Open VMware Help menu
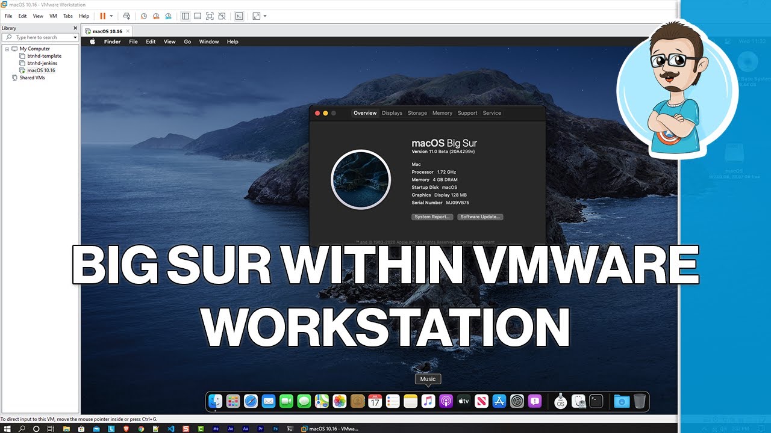The image size is (771, 433). click(84, 16)
